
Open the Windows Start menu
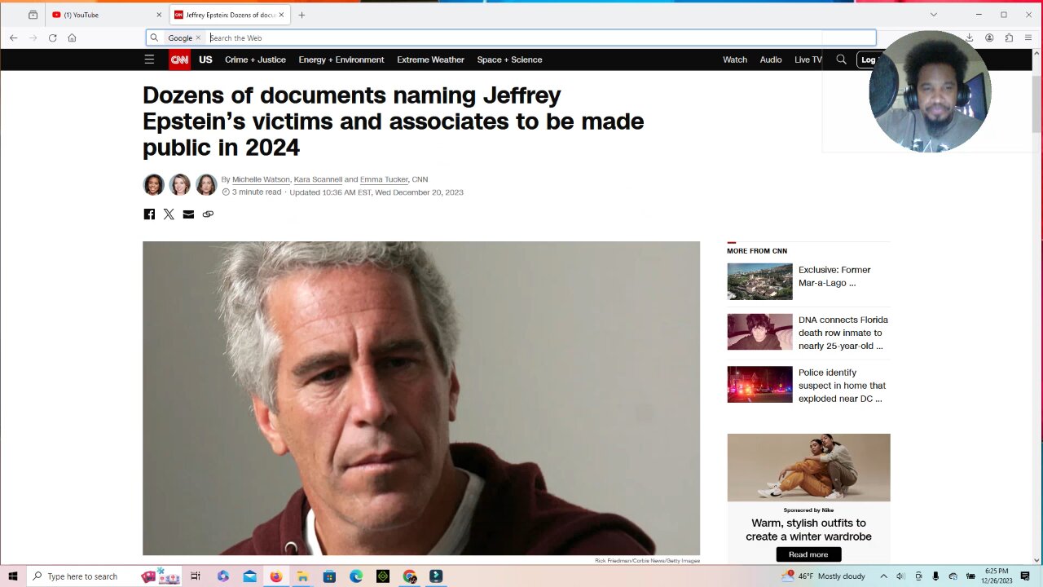(x=13, y=576)
